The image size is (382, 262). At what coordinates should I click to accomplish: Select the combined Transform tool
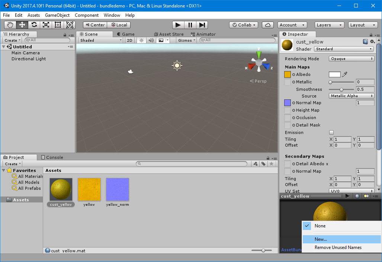coord(70,25)
